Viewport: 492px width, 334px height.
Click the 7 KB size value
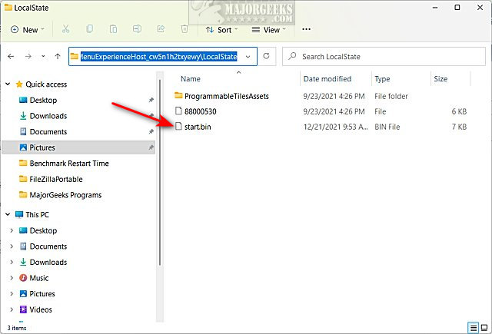[459, 127]
